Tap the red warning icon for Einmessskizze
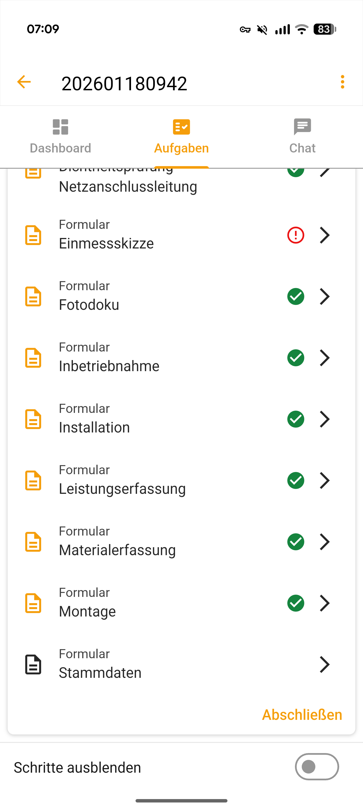 coord(296,235)
